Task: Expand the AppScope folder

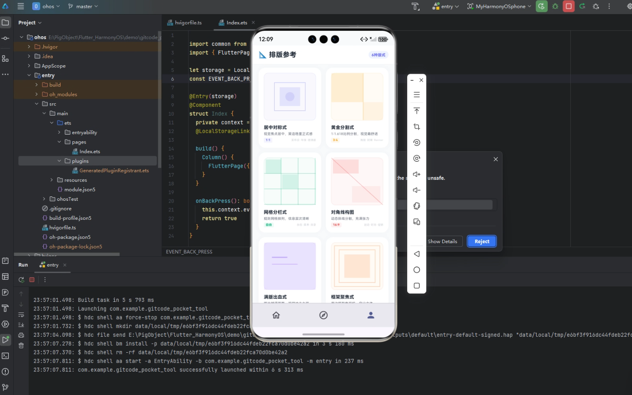Action: point(29,66)
